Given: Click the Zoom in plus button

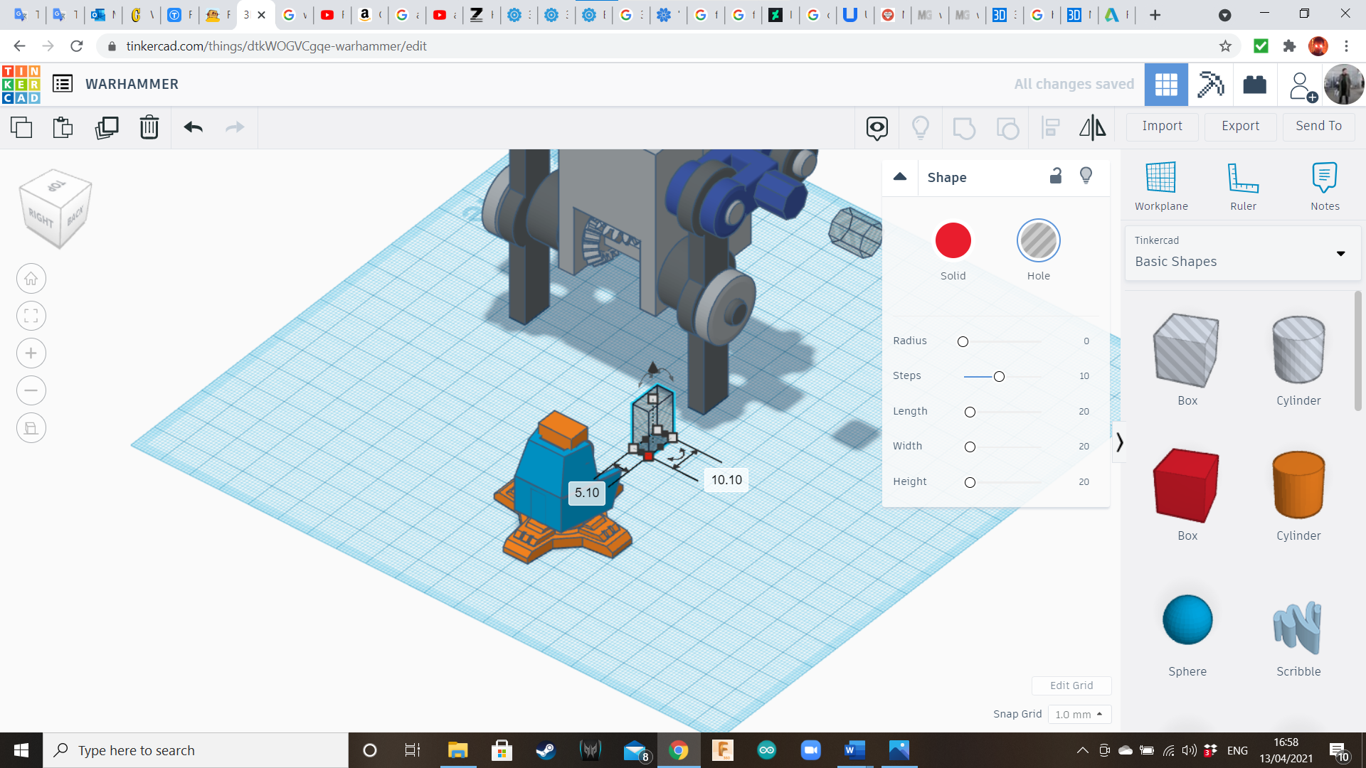Looking at the screenshot, I should 31,353.
